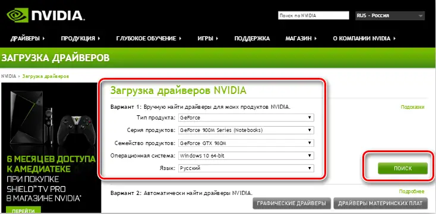The width and height of the screenshot is (436, 214).
Task: Click the Вариант 2 automatic search text
Action: click(182, 193)
